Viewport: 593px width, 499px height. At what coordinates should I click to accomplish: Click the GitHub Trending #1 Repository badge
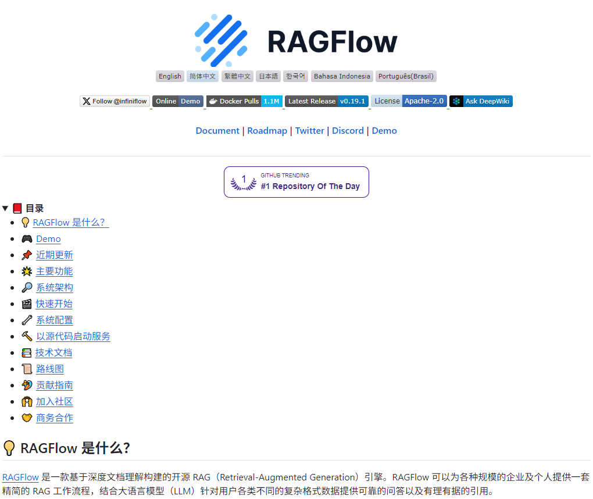pos(296,182)
